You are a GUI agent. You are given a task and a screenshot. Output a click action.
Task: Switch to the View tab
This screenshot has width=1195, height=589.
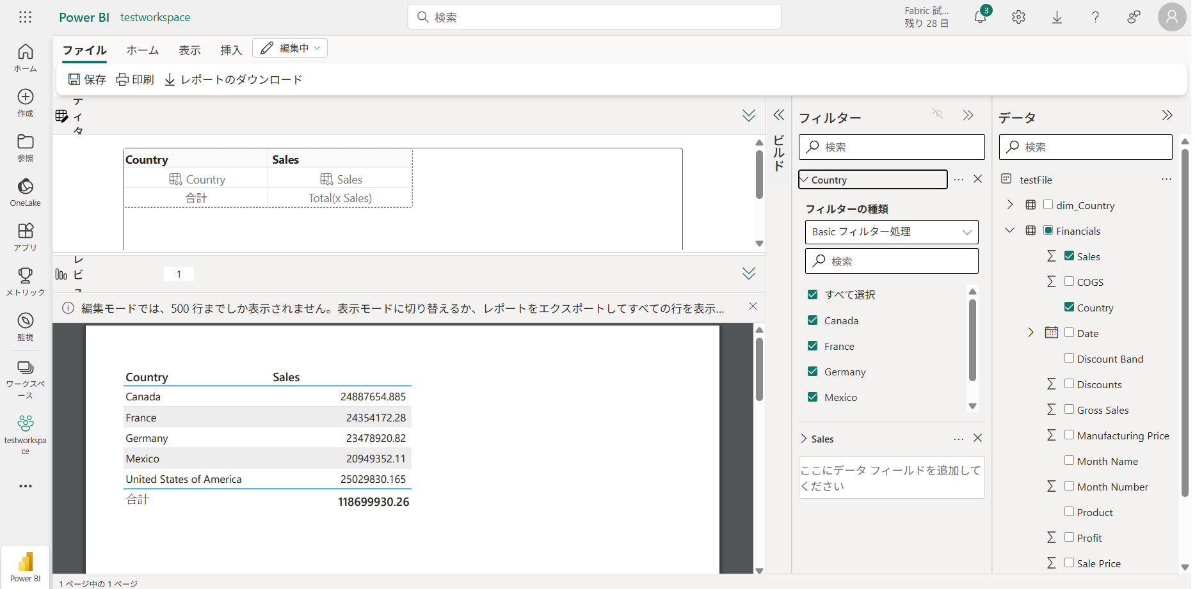pos(189,50)
